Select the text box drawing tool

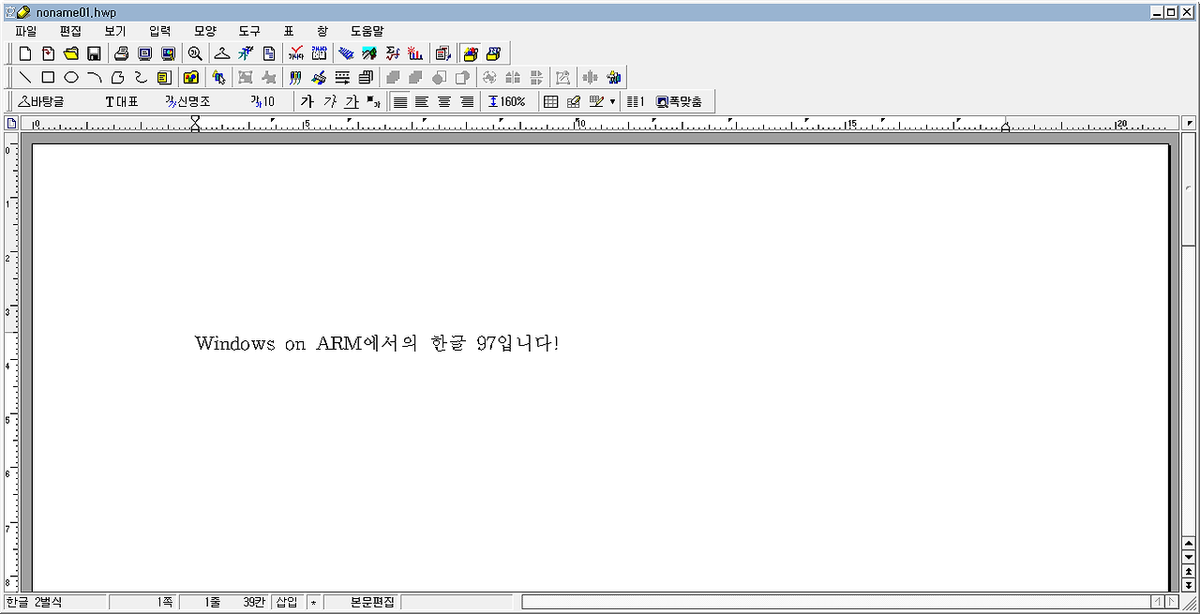click(164, 78)
